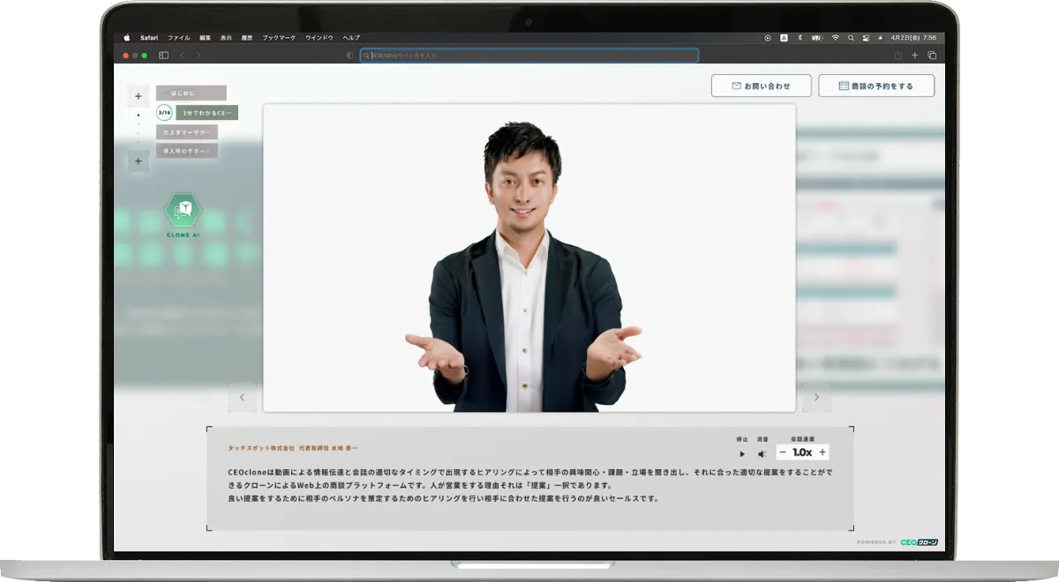The width and height of the screenshot is (1059, 582).
Task: Click the upper plus button in chapter sidebar
Action: tap(139, 96)
